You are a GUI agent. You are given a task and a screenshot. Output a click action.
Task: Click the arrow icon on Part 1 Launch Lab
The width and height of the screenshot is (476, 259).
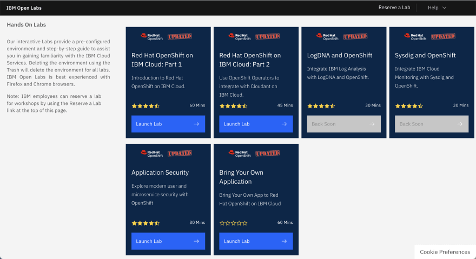coord(196,124)
